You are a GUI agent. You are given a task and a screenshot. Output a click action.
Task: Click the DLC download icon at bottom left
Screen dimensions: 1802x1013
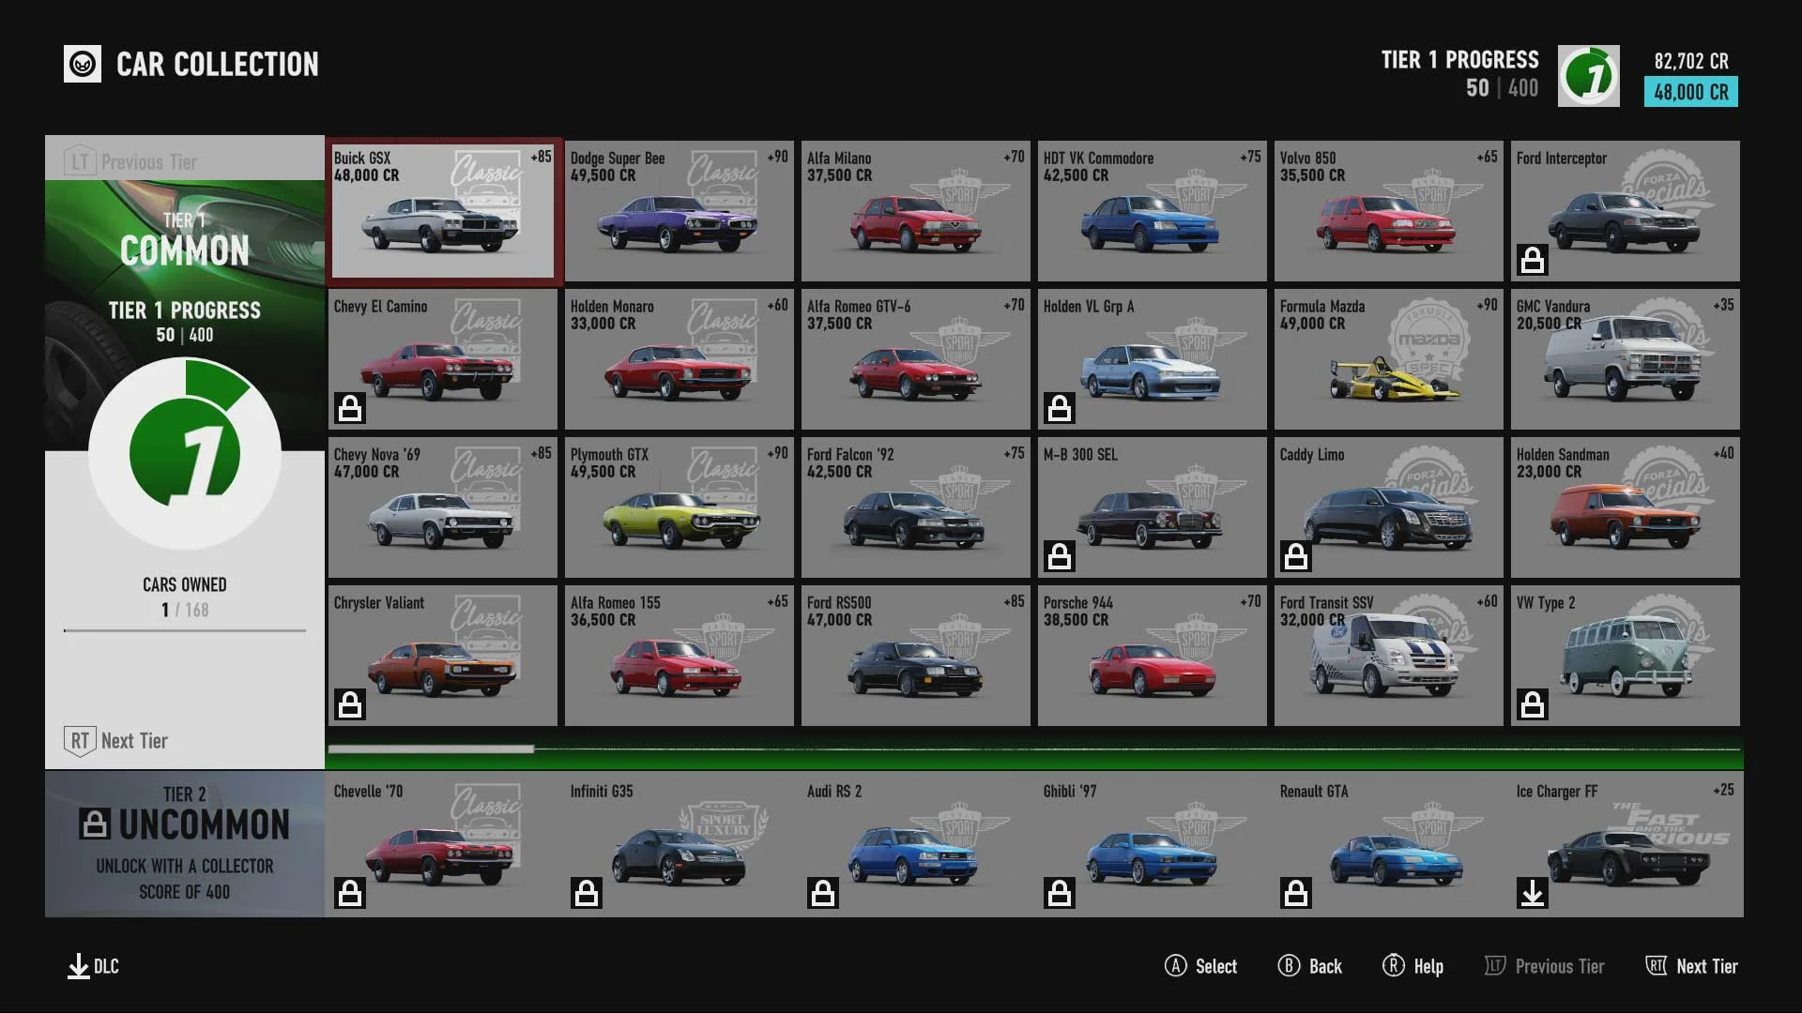[x=79, y=967]
